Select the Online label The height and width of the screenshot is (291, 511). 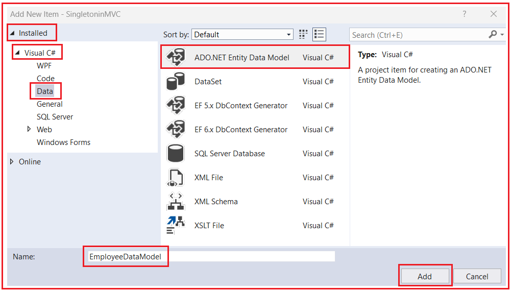pos(30,162)
